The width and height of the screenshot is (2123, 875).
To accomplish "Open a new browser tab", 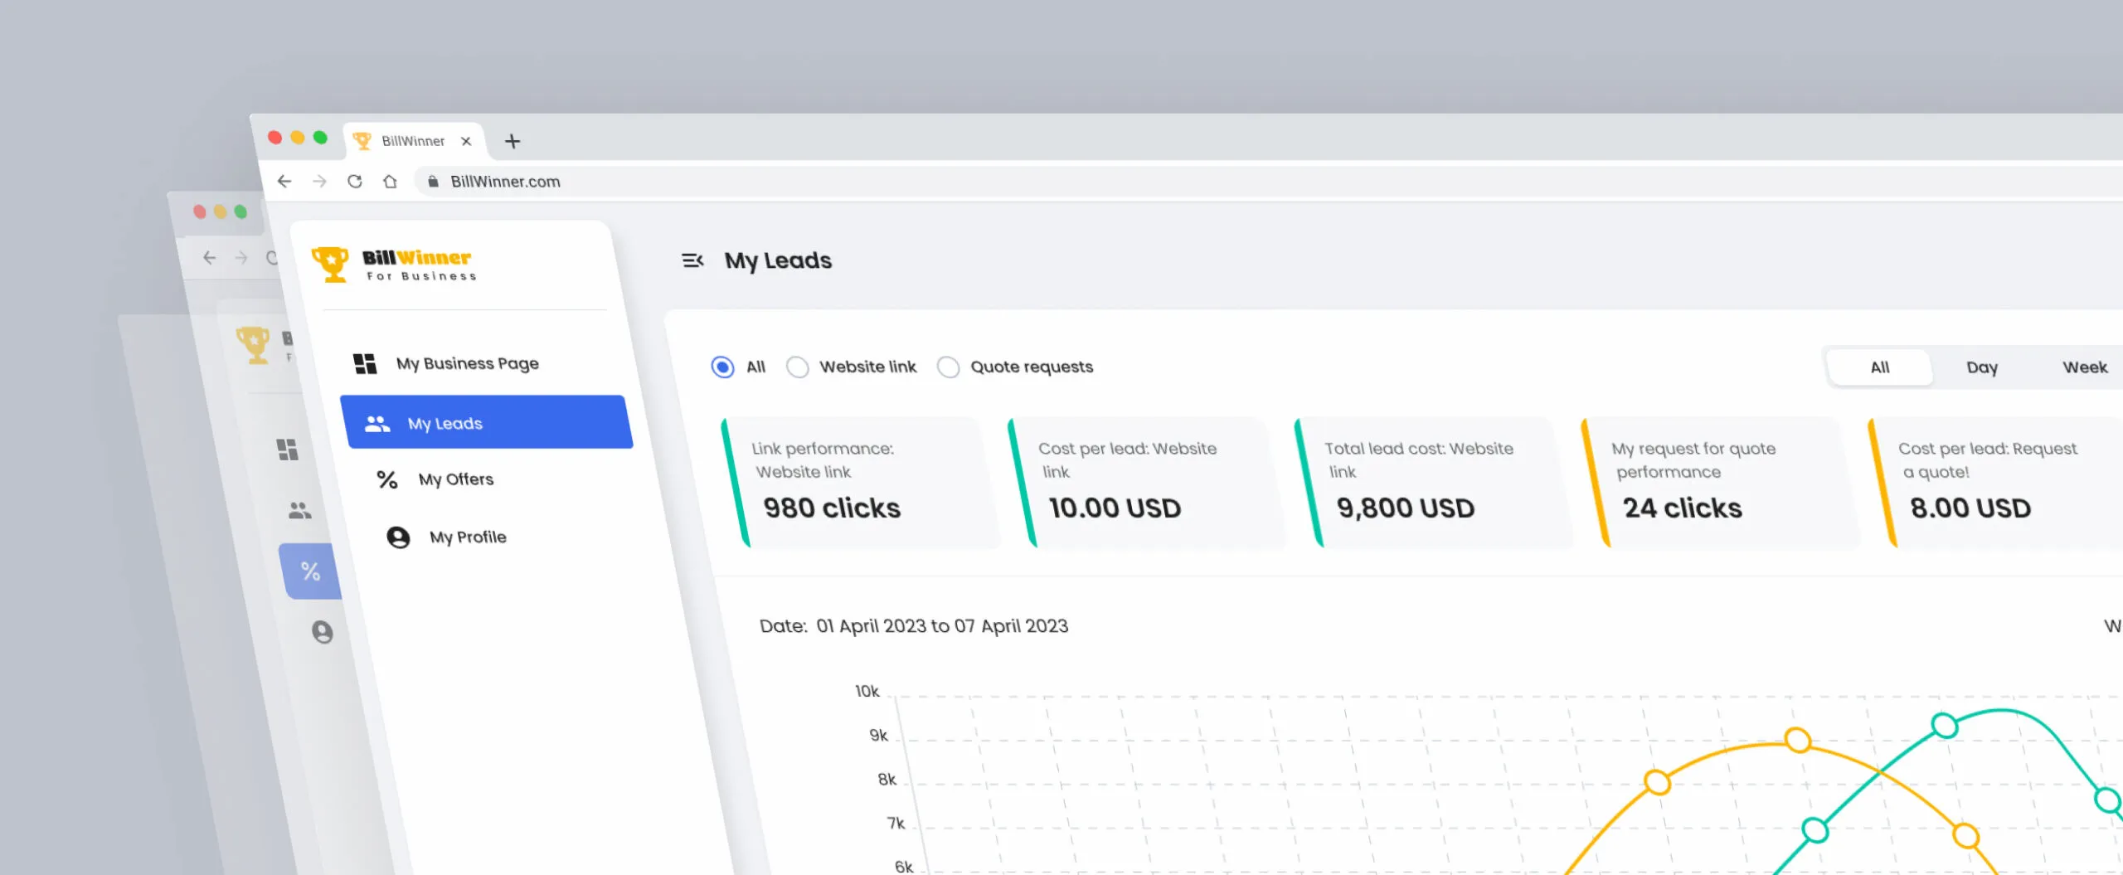I will tap(513, 141).
